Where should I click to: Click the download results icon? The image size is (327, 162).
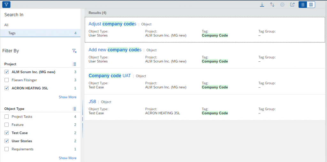coord(262,4)
